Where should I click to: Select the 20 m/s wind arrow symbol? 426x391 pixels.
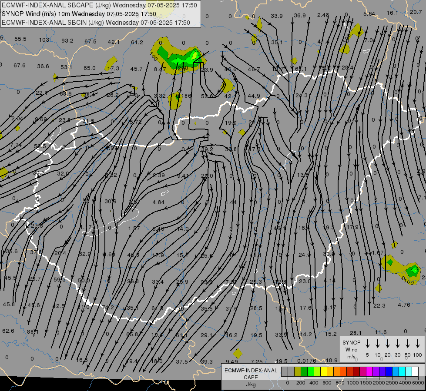click(388, 344)
